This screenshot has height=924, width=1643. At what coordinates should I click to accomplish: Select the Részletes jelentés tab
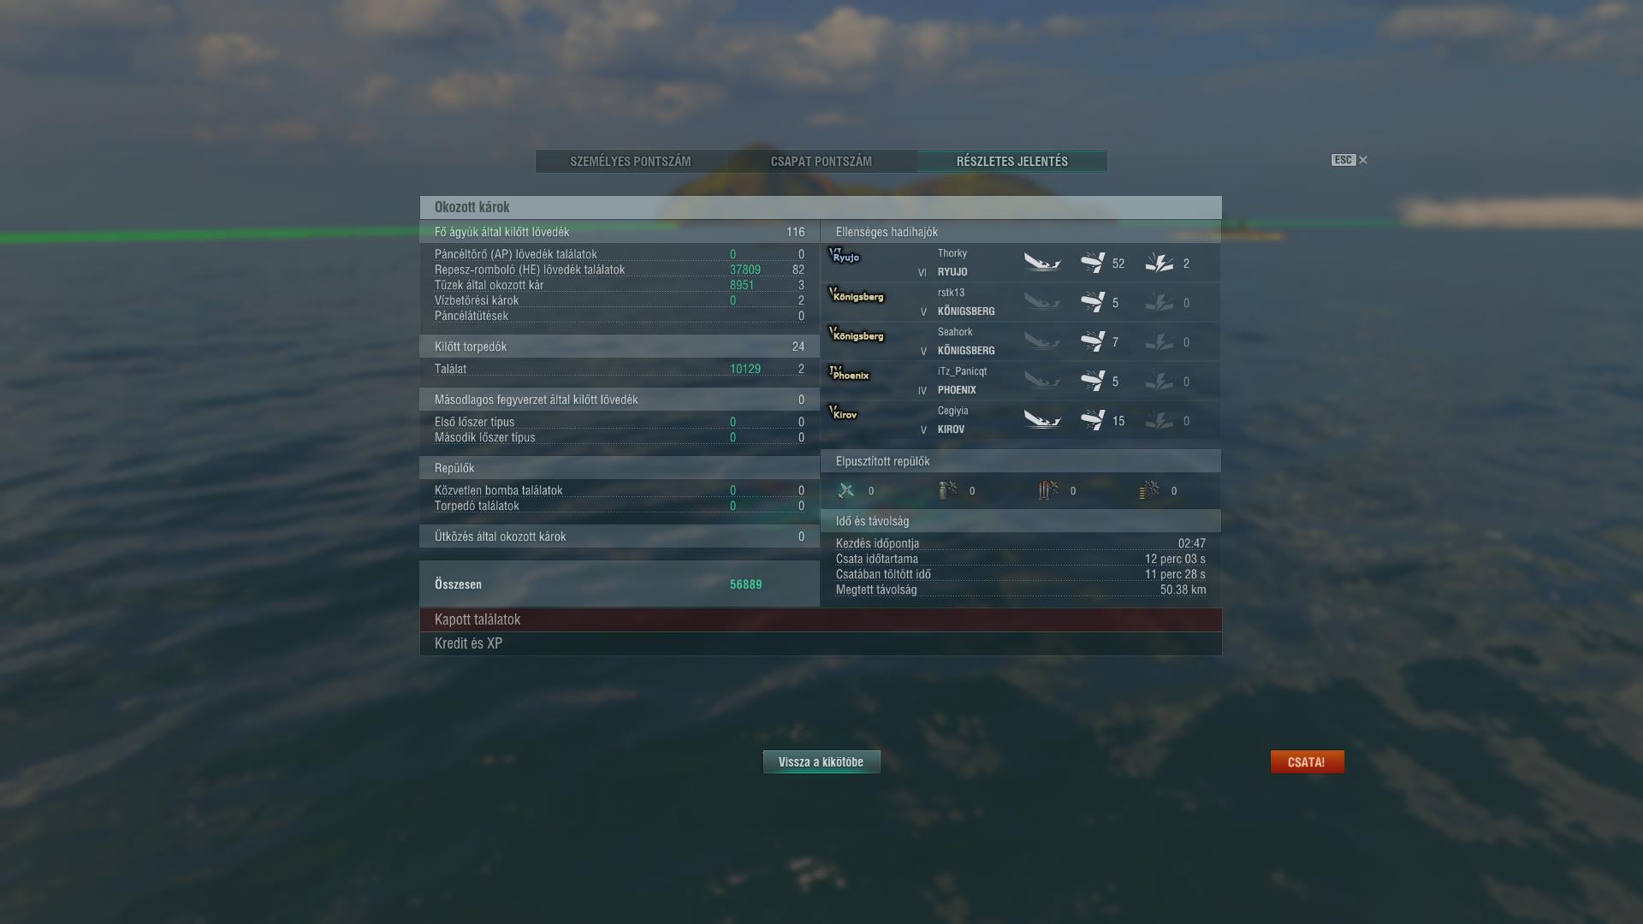[1012, 161]
